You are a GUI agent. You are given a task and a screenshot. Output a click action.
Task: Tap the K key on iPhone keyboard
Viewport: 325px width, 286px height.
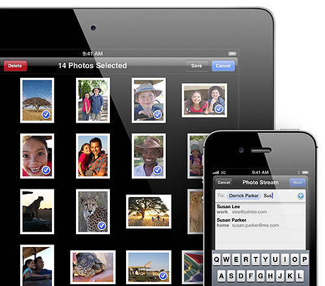pos(290,276)
